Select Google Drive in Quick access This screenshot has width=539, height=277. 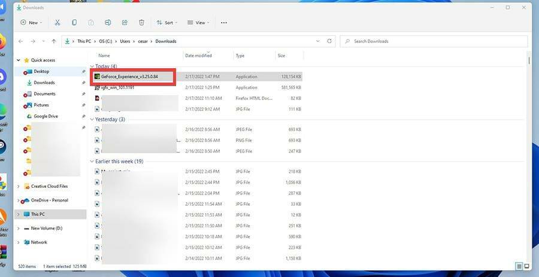pos(46,116)
